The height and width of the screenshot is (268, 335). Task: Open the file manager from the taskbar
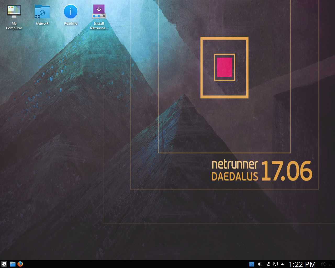click(x=13, y=264)
